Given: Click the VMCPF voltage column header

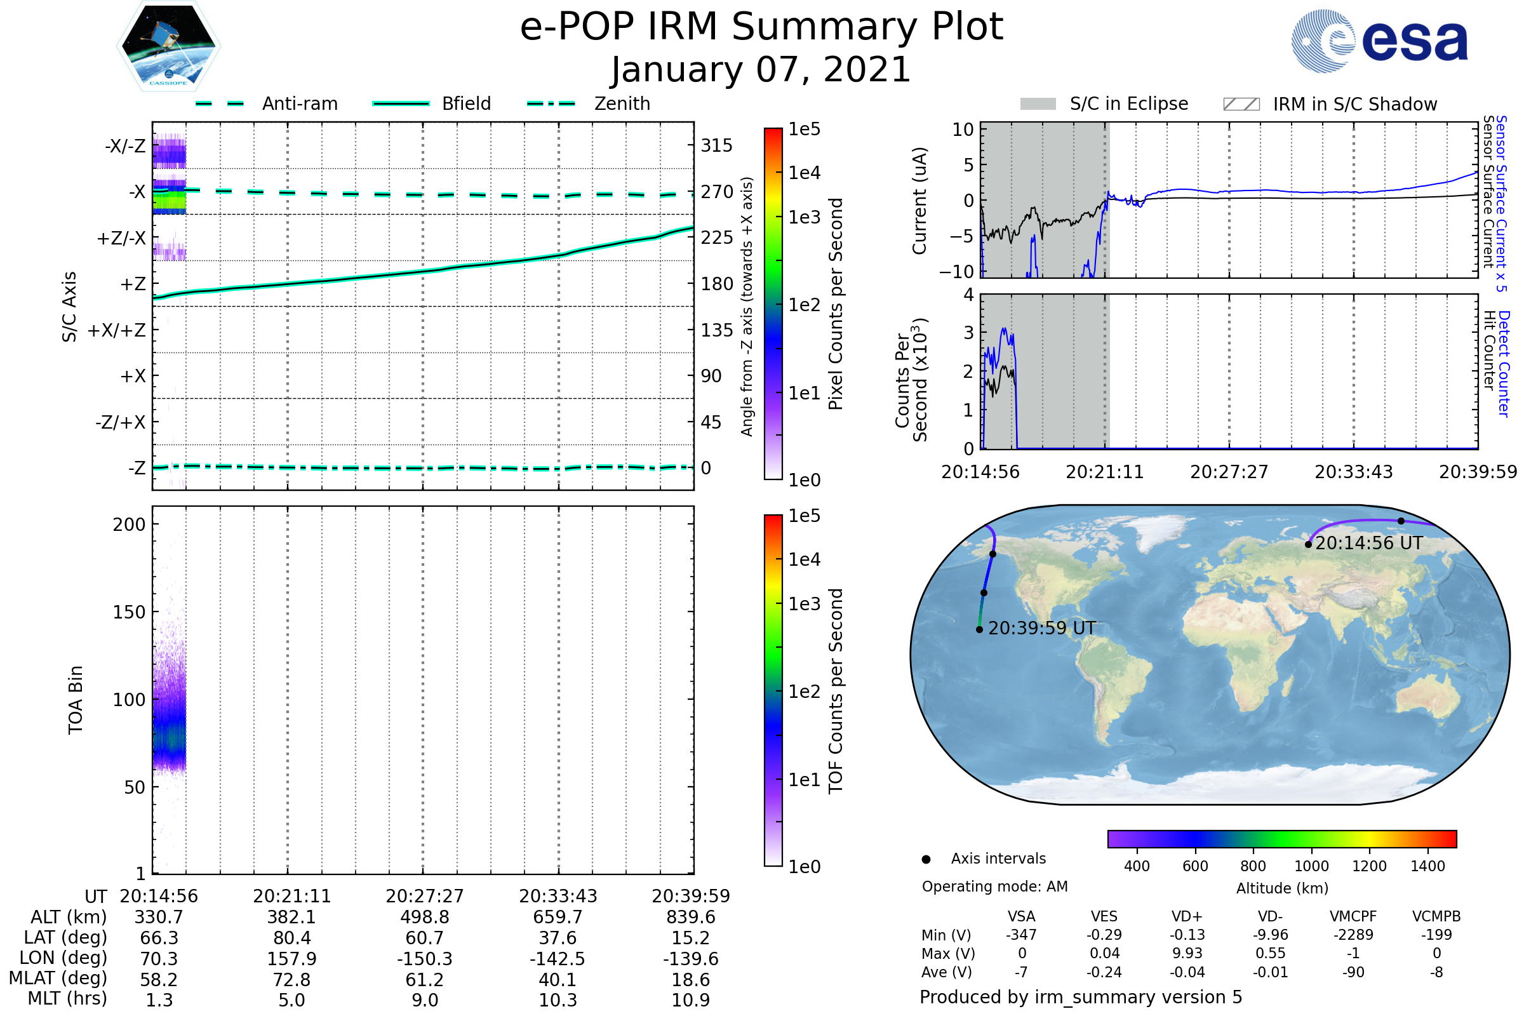Looking at the screenshot, I should coord(1353,916).
